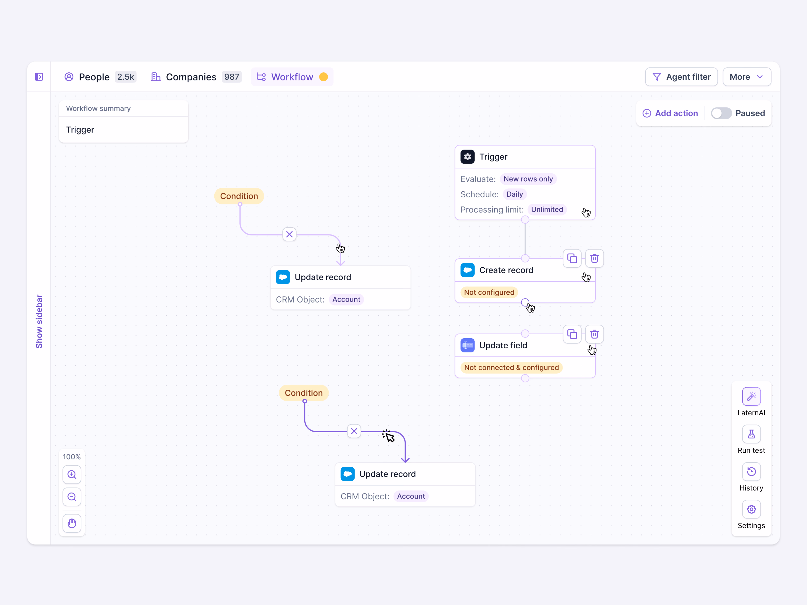Click the upper Condition label
This screenshot has height=605, width=807.
[239, 196]
